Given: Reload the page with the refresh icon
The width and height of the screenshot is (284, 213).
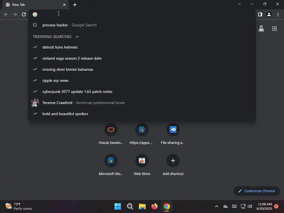Looking at the screenshot, I should (x=24, y=14).
